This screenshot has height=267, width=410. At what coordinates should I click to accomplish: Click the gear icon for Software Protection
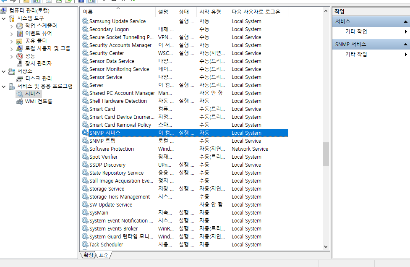coord(85,149)
